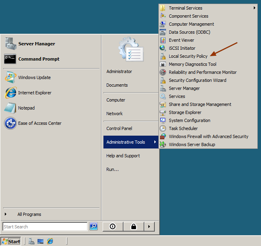
Task: Open the Terminal Services folder icon
Action: [x=163, y=8]
